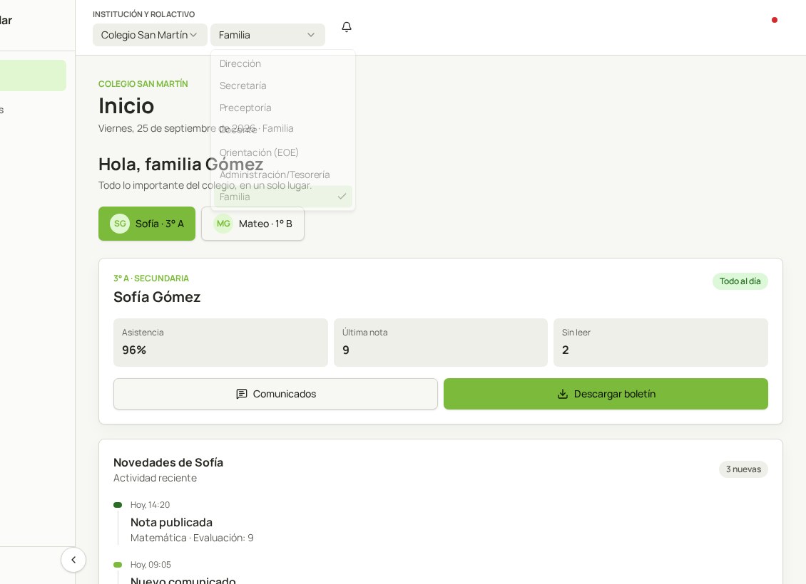The height and width of the screenshot is (584, 806).
Task: Choose Secretaría from the role list
Action: click(282, 85)
